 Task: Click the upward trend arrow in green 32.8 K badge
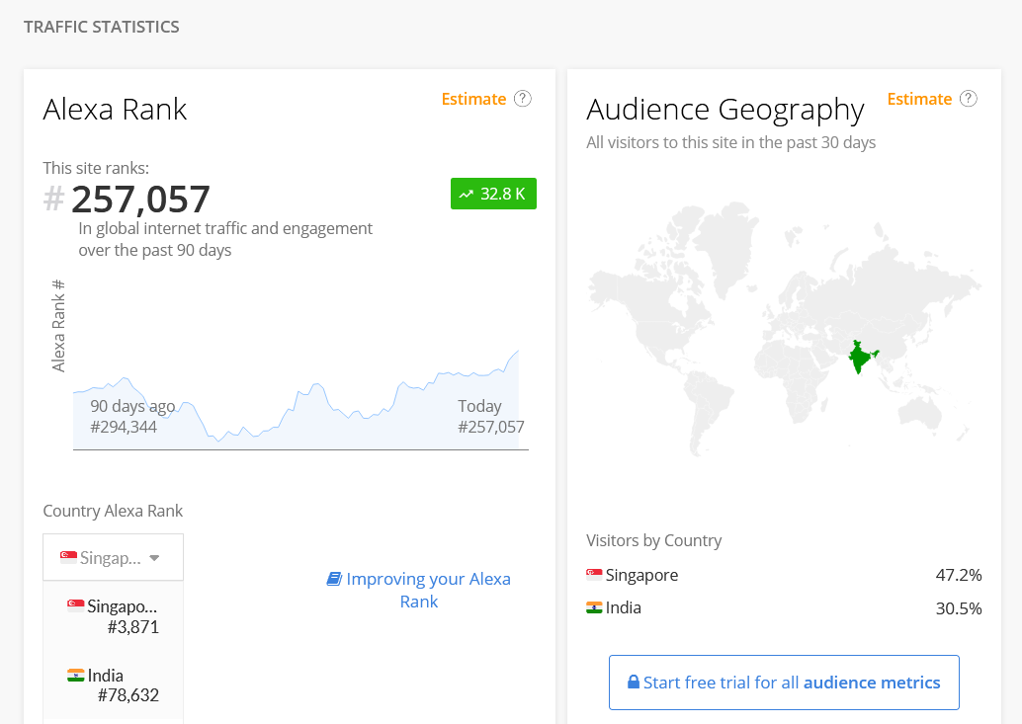click(467, 195)
